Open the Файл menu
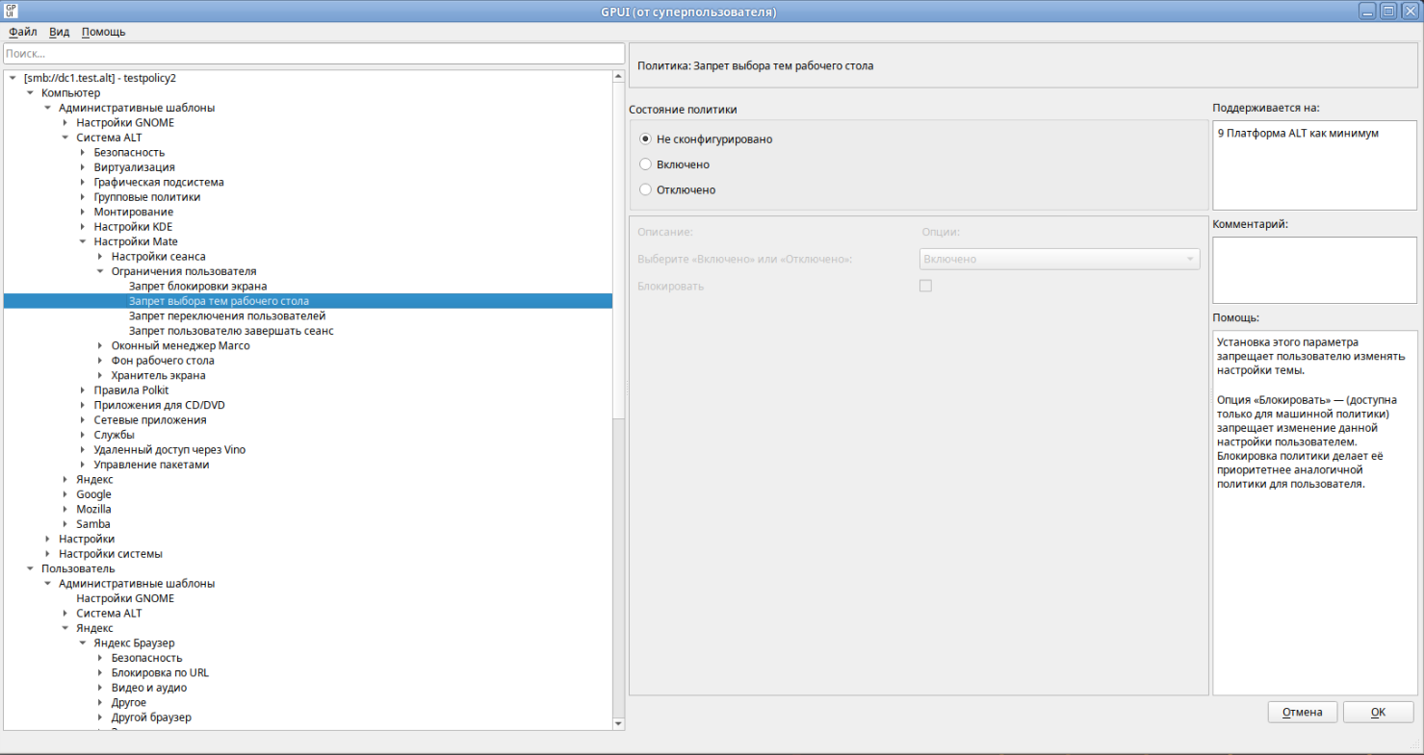Image resolution: width=1424 pixels, height=755 pixels. pos(22,32)
